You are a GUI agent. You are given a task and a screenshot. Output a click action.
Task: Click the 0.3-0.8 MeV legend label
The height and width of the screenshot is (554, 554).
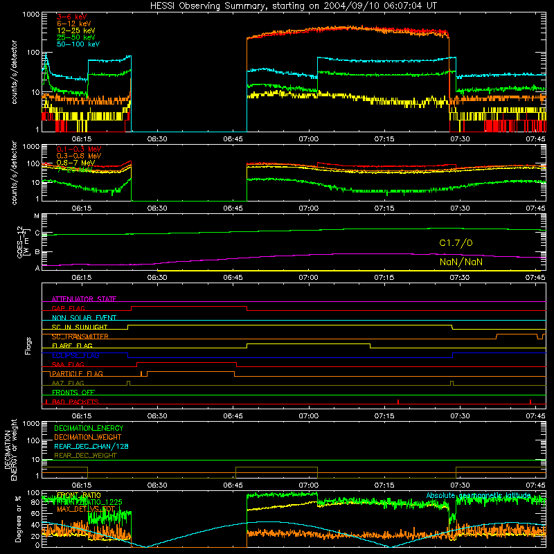[x=79, y=156]
